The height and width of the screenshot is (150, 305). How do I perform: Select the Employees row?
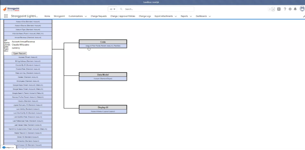tap(28, 81)
